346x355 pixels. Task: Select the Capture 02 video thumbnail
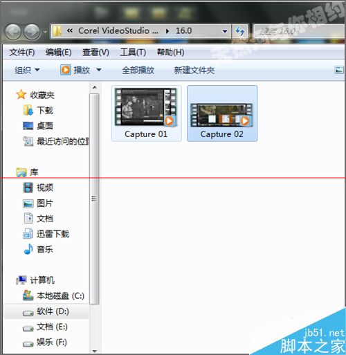click(221, 115)
